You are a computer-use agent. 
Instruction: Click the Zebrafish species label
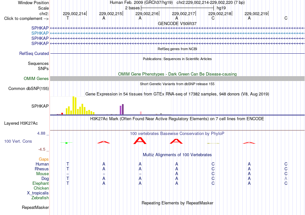(x=40, y=198)
